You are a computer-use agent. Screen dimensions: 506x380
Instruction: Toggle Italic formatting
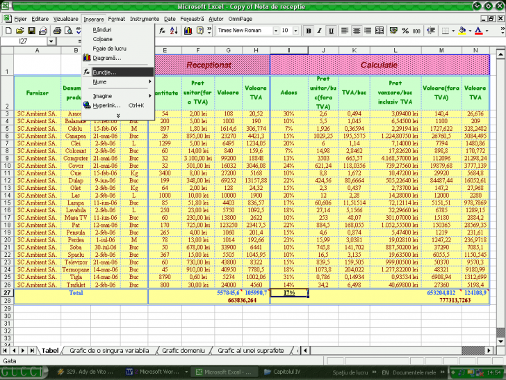click(320, 31)
